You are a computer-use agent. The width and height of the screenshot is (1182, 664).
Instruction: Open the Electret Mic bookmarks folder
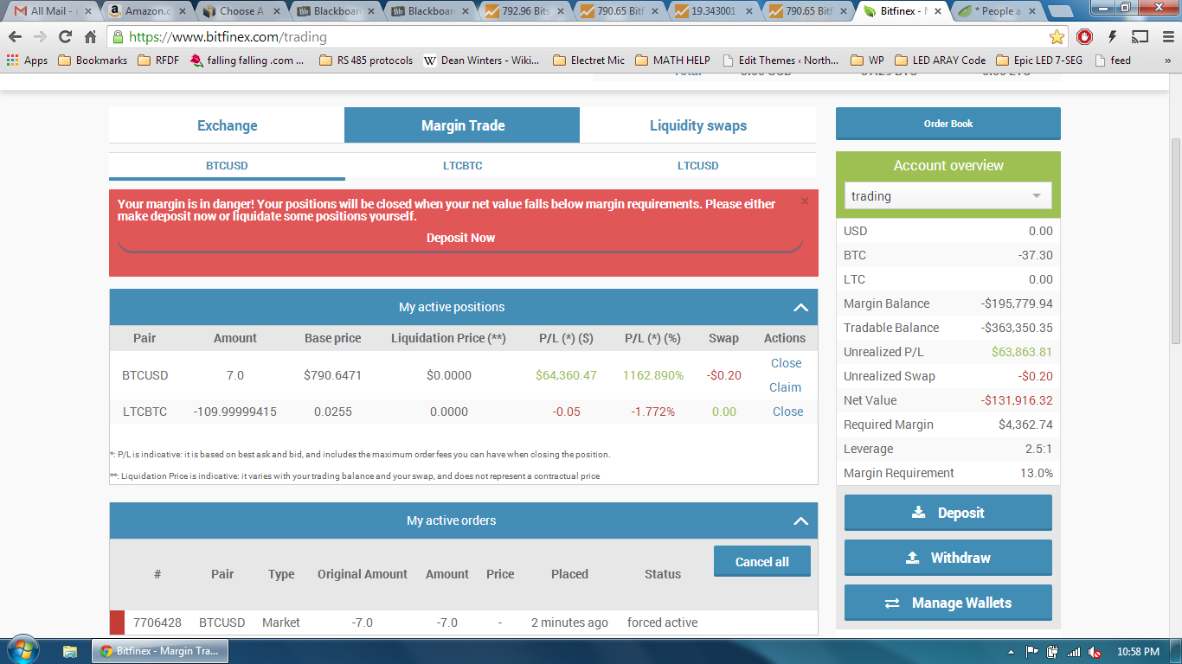point(588,61)
